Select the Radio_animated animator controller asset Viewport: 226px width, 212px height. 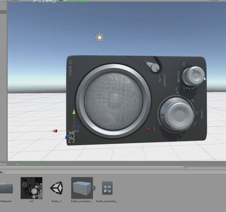click(107, 188)
